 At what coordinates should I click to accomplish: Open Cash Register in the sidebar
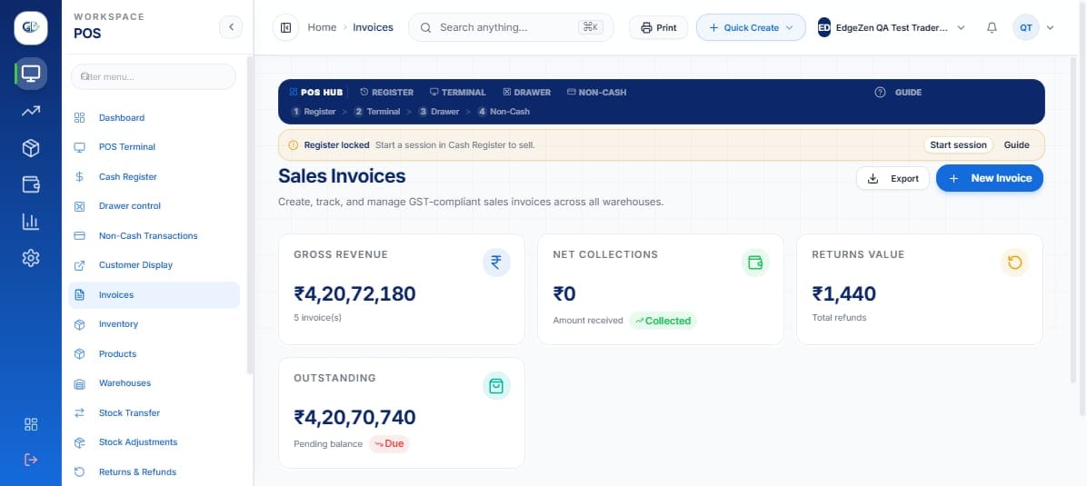[x=154, y=177]
